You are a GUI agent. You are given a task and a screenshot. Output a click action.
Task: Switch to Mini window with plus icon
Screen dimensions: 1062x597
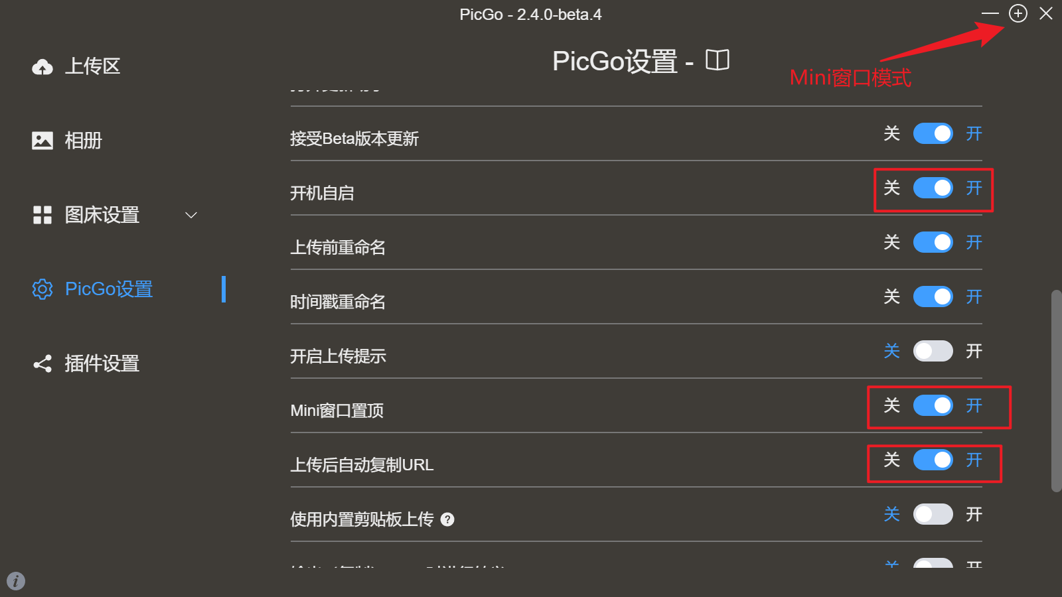1018,13
